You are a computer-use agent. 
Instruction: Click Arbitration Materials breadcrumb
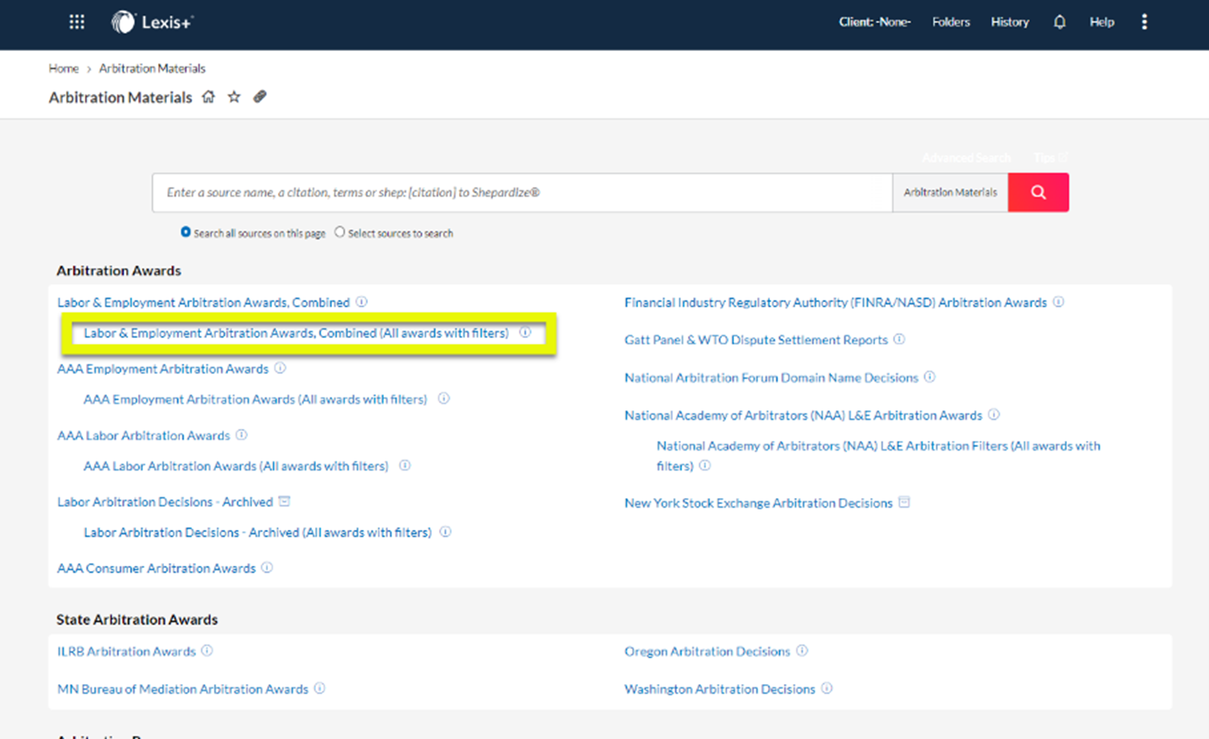(x=152, y=69)
